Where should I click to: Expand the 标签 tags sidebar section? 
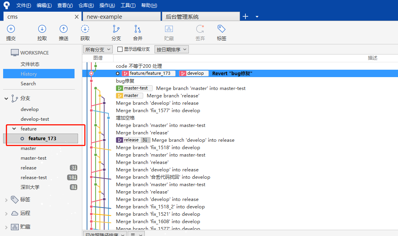tap(6, 200)
